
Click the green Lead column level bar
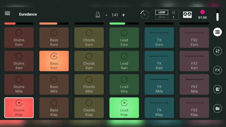[x=124, y=24]
